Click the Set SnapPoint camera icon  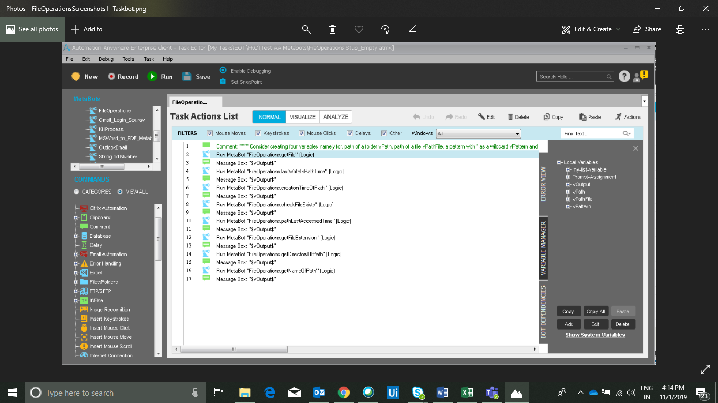[223, 82]
